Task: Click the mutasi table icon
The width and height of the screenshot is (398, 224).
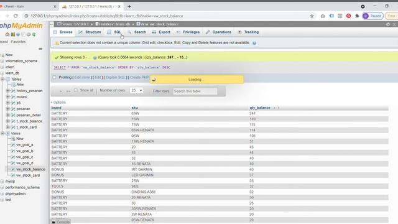Action: (x=13, y=97)
